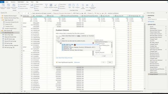Click the gear icon beside Source step
Viewport: 168px width, 94px height.
166,27
